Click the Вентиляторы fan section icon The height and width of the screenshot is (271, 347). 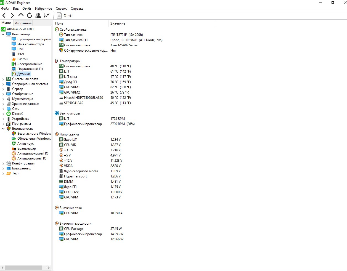click(57, 113)
